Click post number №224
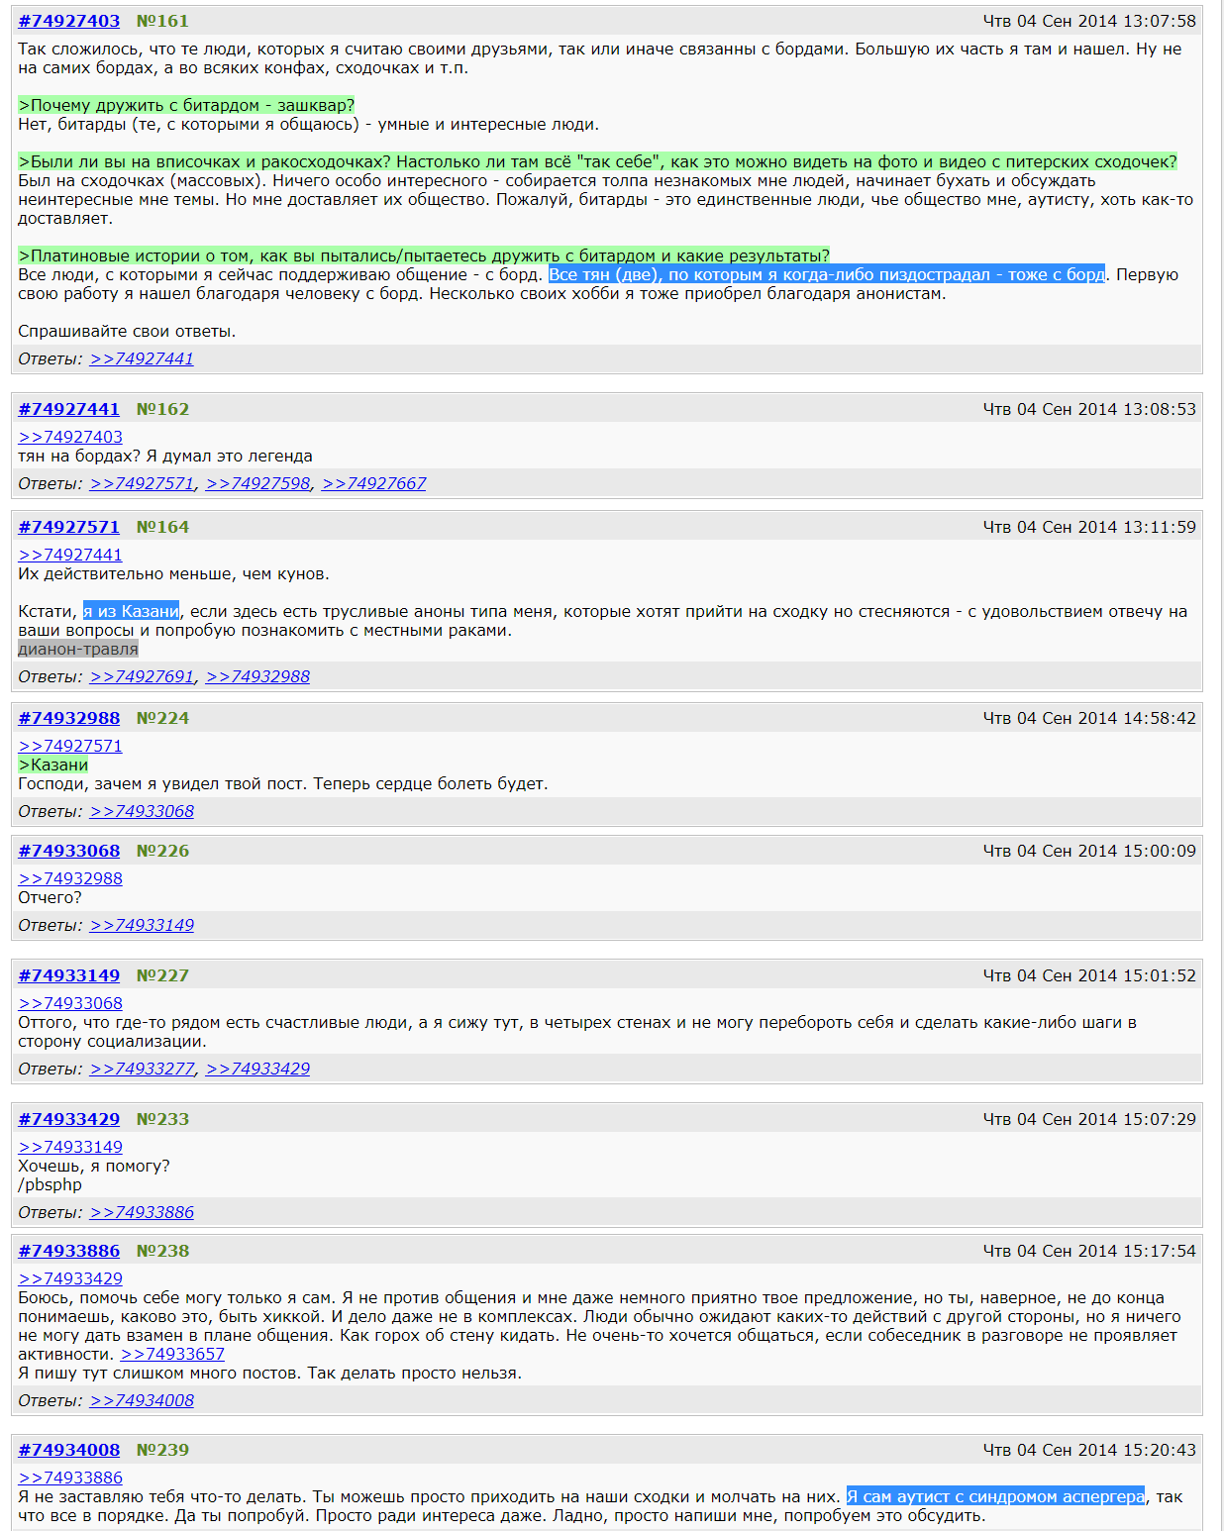Image resolution: width=1224 pixels, height=1531 pixels. (x=162, y=718)
